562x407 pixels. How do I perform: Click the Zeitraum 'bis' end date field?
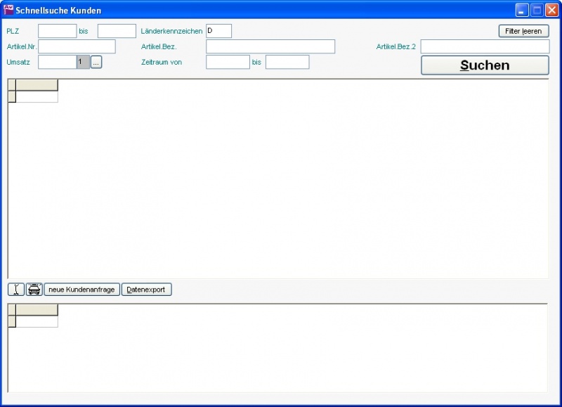(x=287, y=63)
